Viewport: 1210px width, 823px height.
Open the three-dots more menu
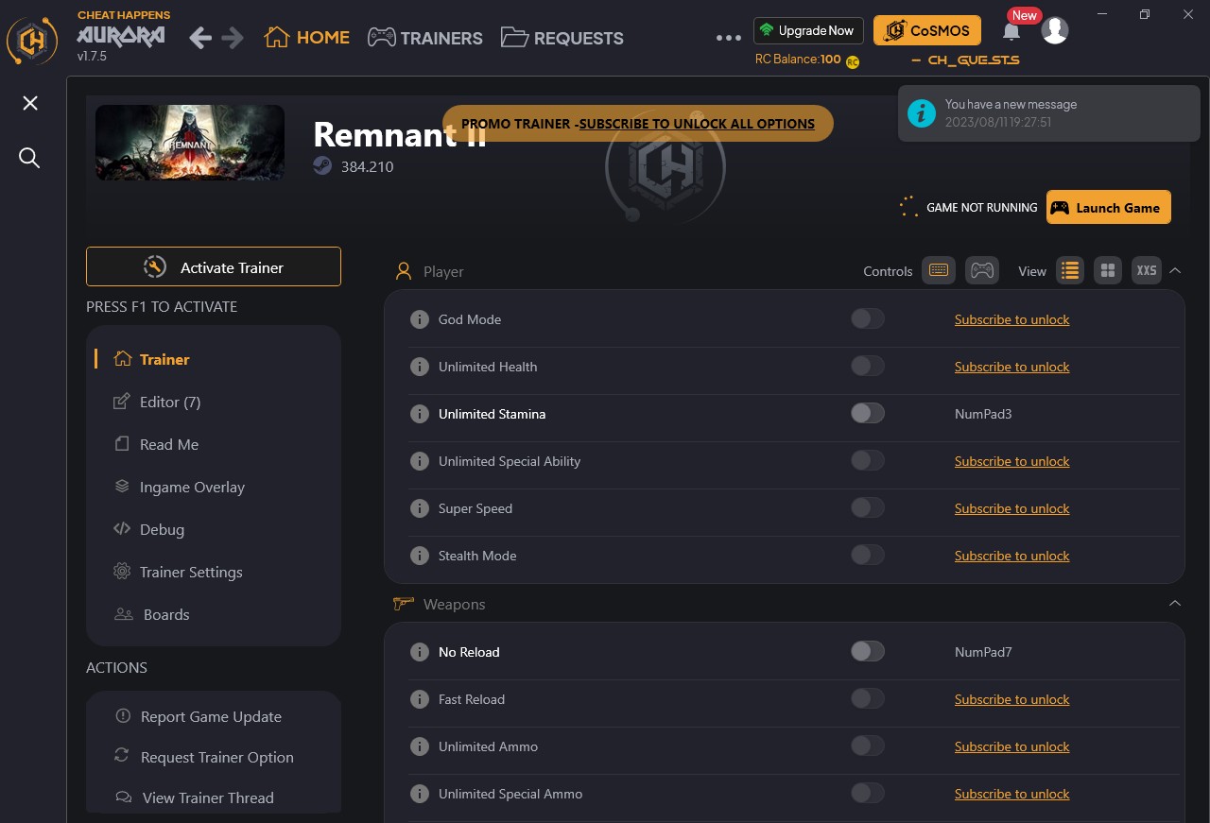coord(729,38)
